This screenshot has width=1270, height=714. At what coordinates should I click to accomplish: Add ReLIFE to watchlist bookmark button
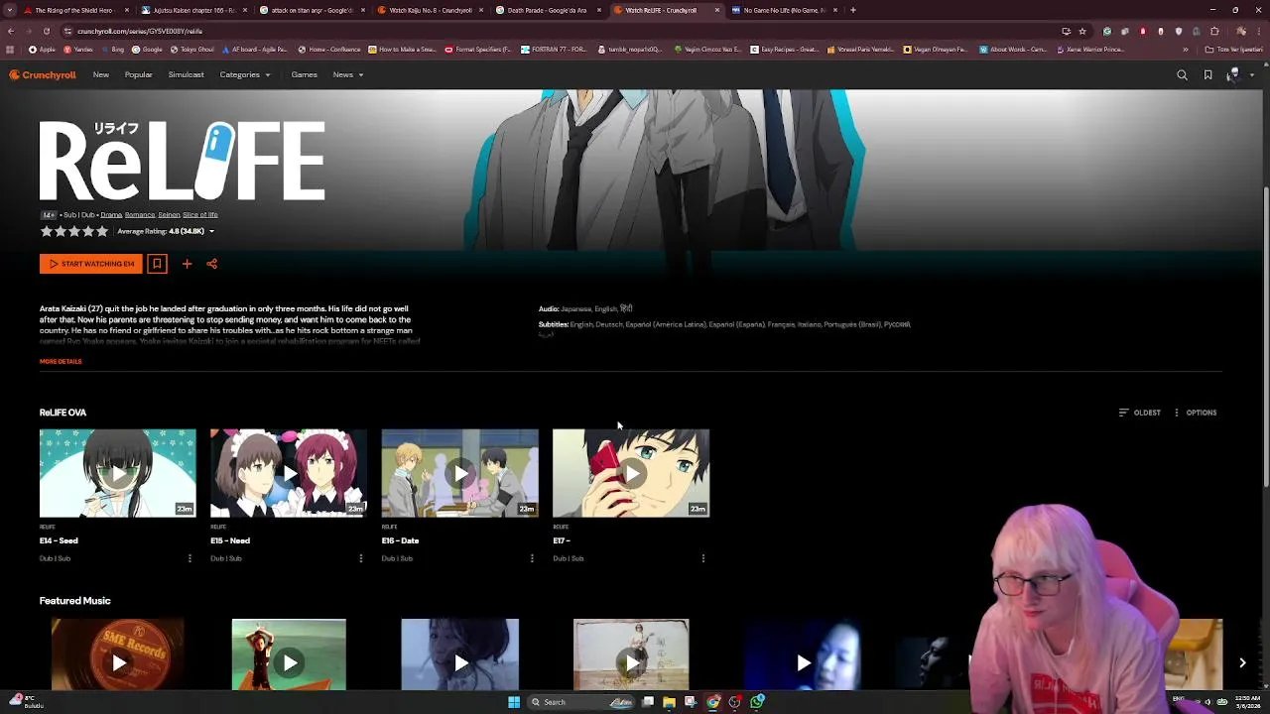click(x=157, y=264)
